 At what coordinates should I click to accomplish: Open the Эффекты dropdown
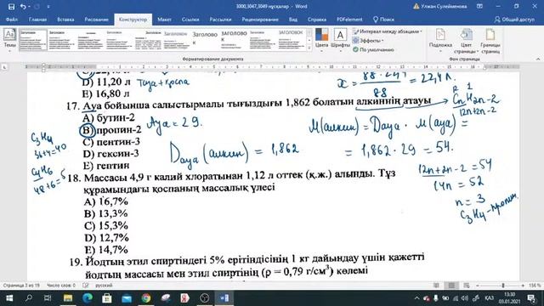click(368, 41)
